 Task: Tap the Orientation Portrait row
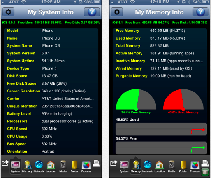point(51,152)
